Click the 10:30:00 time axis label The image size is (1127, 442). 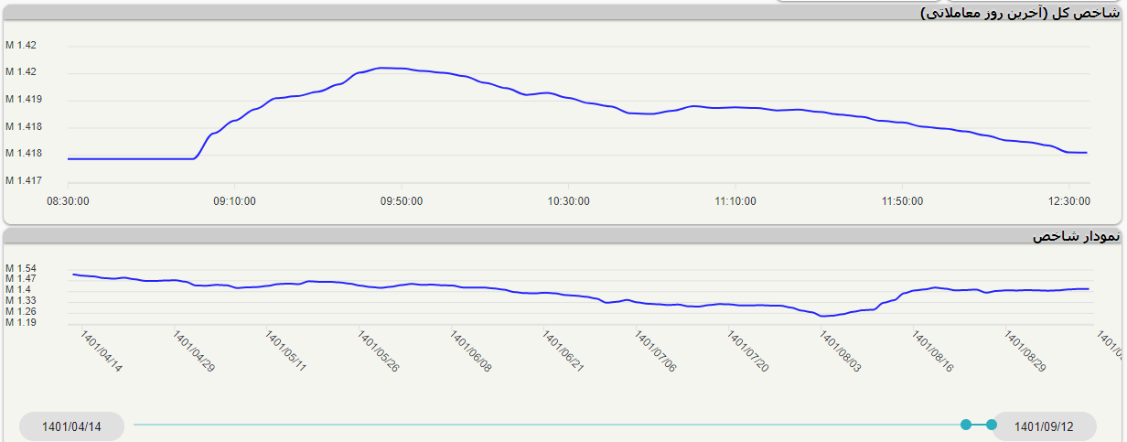(x=569, y=200)
